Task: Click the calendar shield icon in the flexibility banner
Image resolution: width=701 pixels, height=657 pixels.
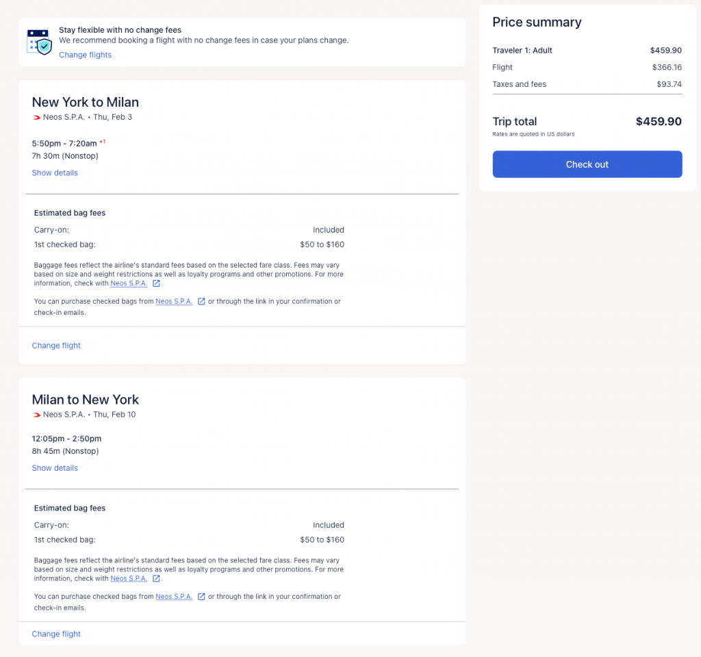Action: (x=39, y=42)
